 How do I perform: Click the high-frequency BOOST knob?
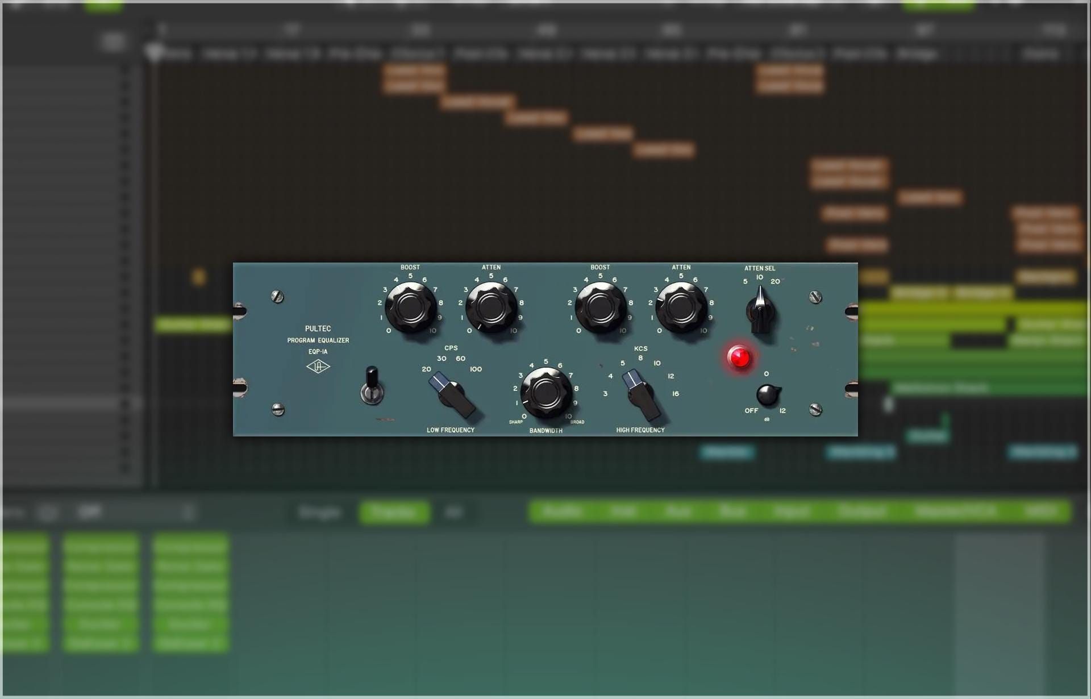click(600, 307)
